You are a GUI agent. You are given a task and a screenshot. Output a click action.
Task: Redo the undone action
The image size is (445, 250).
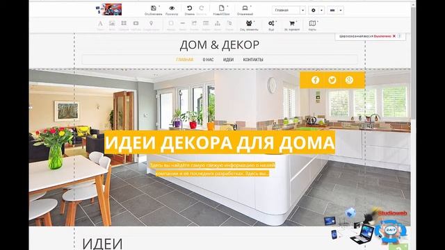pyautogui.click(x=201, y=8)
